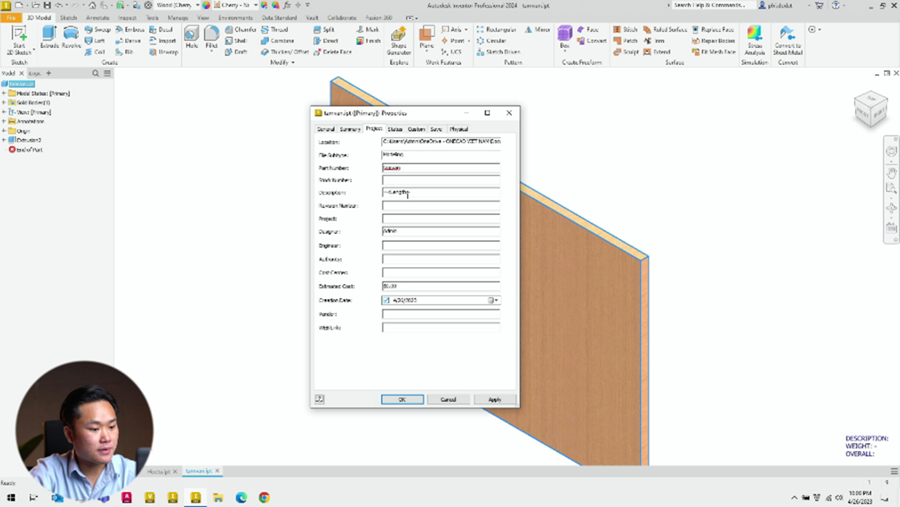900x507 pixels.
Task: Select the Stitch surface tool
Action: pyautogui.click(x=625, y=30)
